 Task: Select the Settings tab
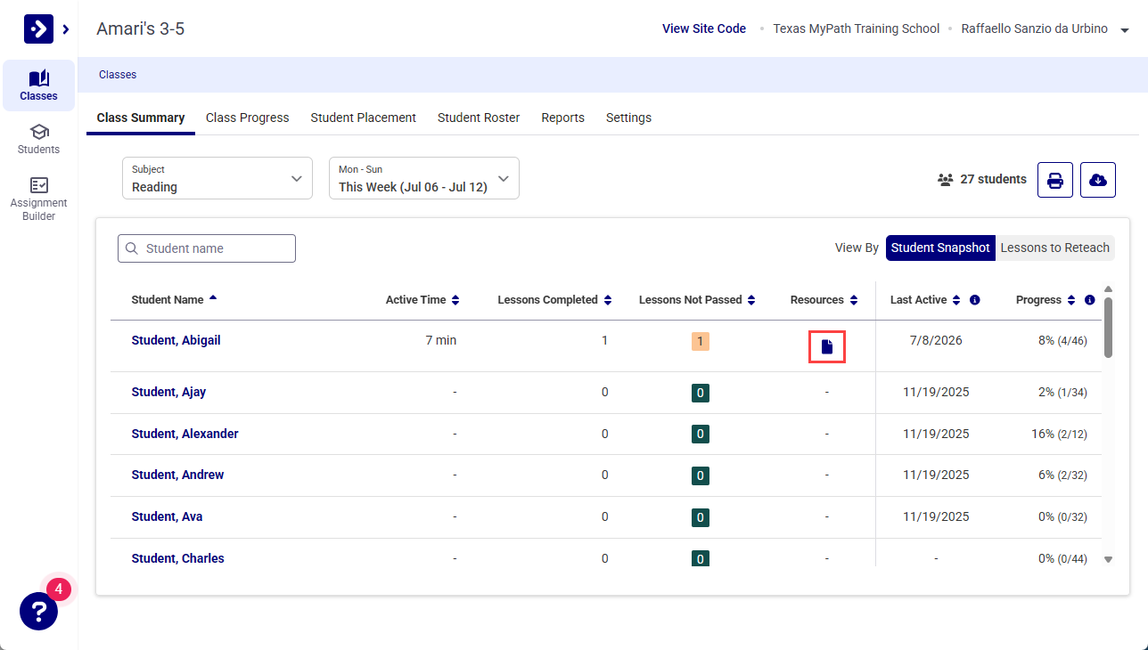(628, 118)
